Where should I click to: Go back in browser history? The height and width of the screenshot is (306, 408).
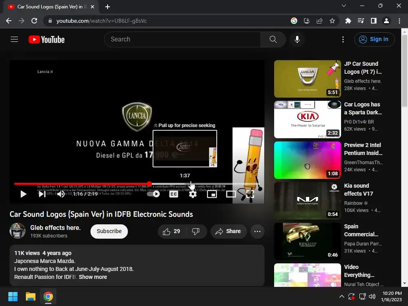(9, 21)
